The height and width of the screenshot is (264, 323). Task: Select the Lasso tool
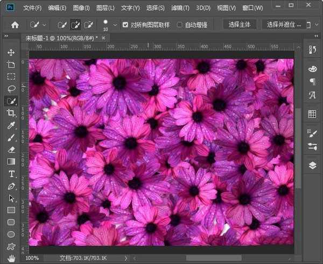click(x=11, y=88)
